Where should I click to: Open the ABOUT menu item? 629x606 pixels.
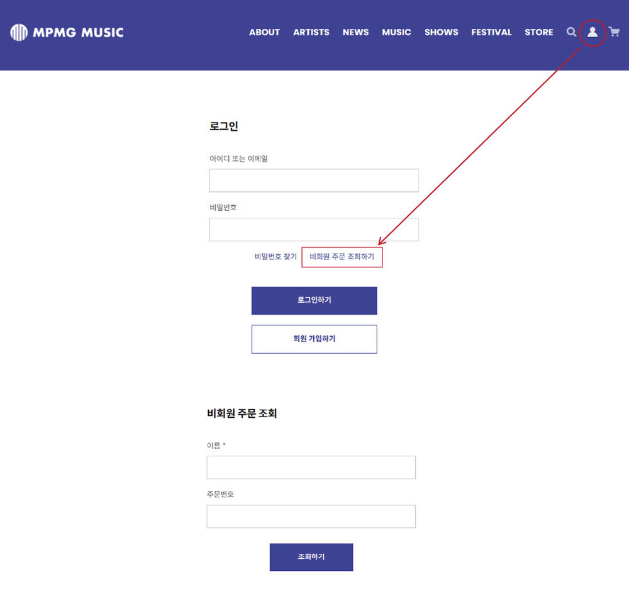coord(264,32)
